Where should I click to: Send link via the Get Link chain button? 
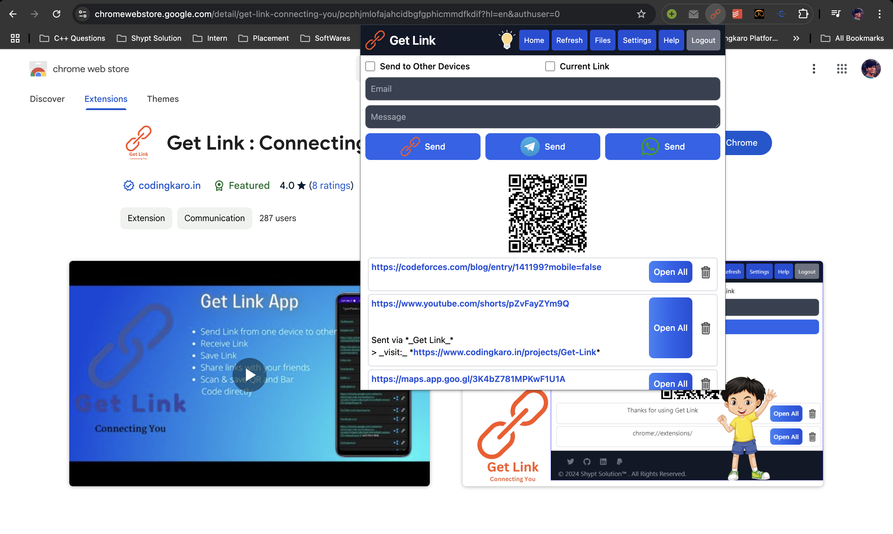click(422, 147)
